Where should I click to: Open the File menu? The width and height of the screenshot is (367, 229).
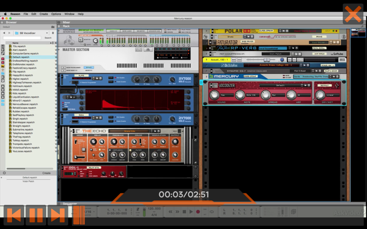(x=26, y=14)
